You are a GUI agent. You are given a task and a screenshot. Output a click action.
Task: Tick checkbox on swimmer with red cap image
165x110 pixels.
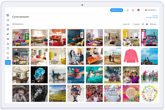pos(70,82)
